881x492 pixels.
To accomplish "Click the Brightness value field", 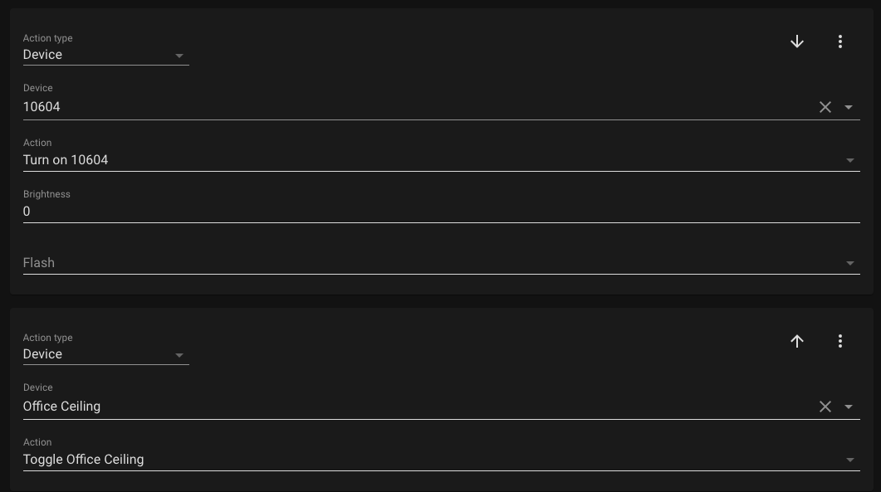I will click(415, 212).
